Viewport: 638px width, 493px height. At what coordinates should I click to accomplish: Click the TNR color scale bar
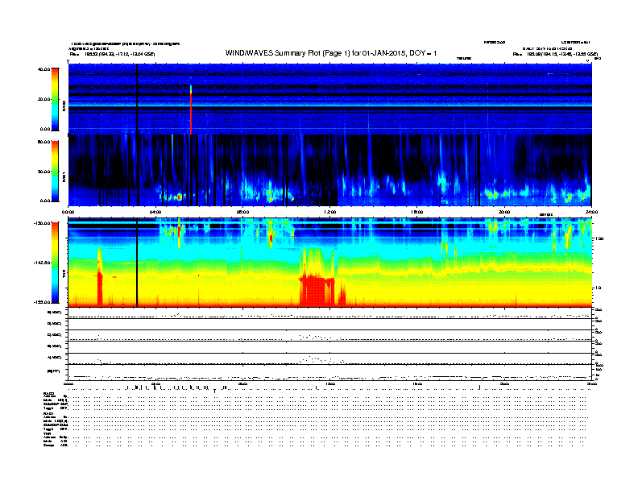(x=55, y=263)
